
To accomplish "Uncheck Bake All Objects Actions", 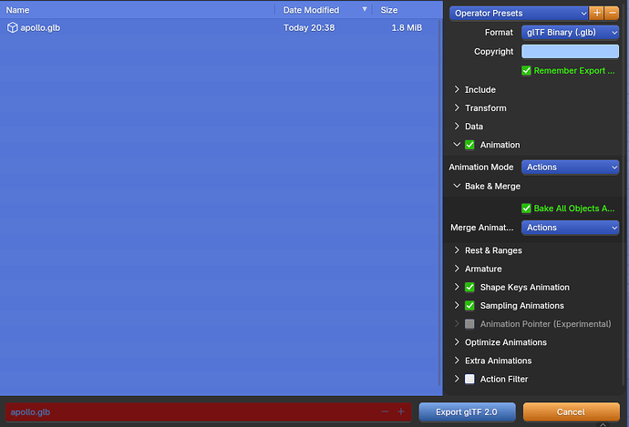I will point(527,208).
